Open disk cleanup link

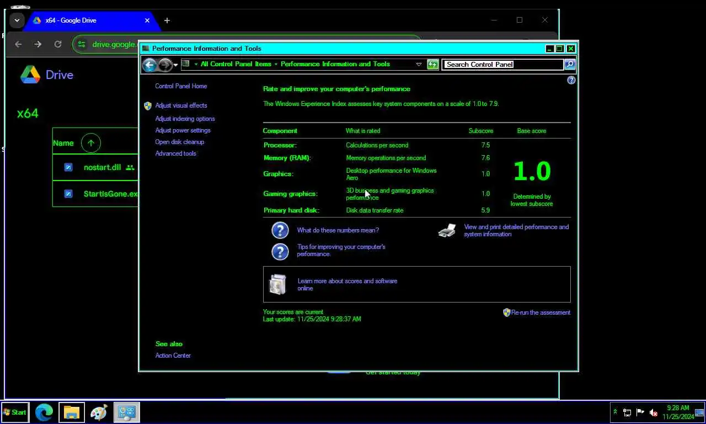click(x=179, y=142)
